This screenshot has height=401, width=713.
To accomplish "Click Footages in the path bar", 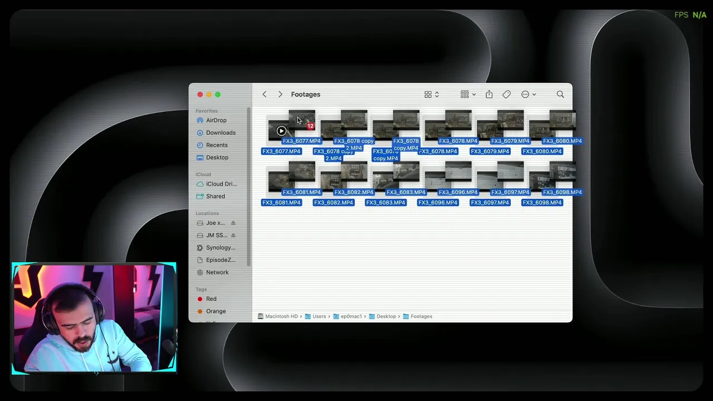I will click(x=418, y=316).
